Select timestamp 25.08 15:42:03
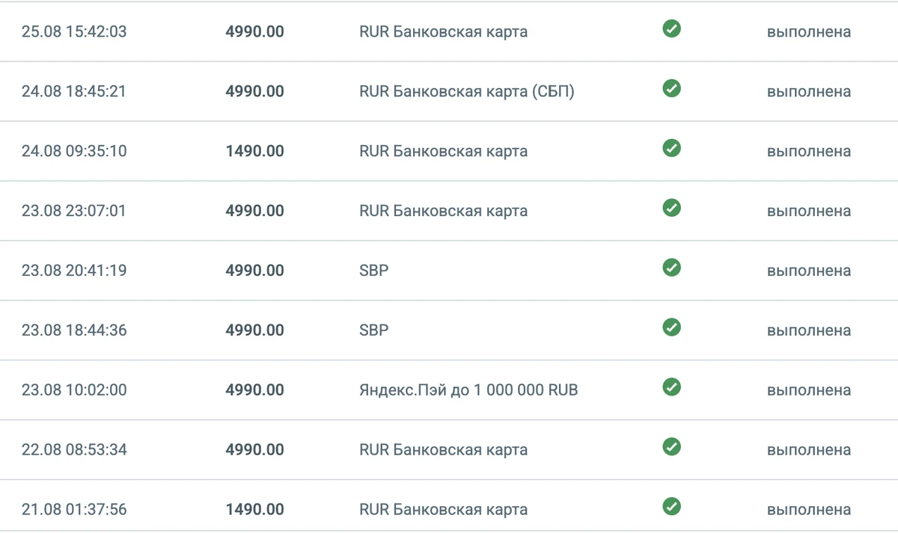 pos(74,32)
